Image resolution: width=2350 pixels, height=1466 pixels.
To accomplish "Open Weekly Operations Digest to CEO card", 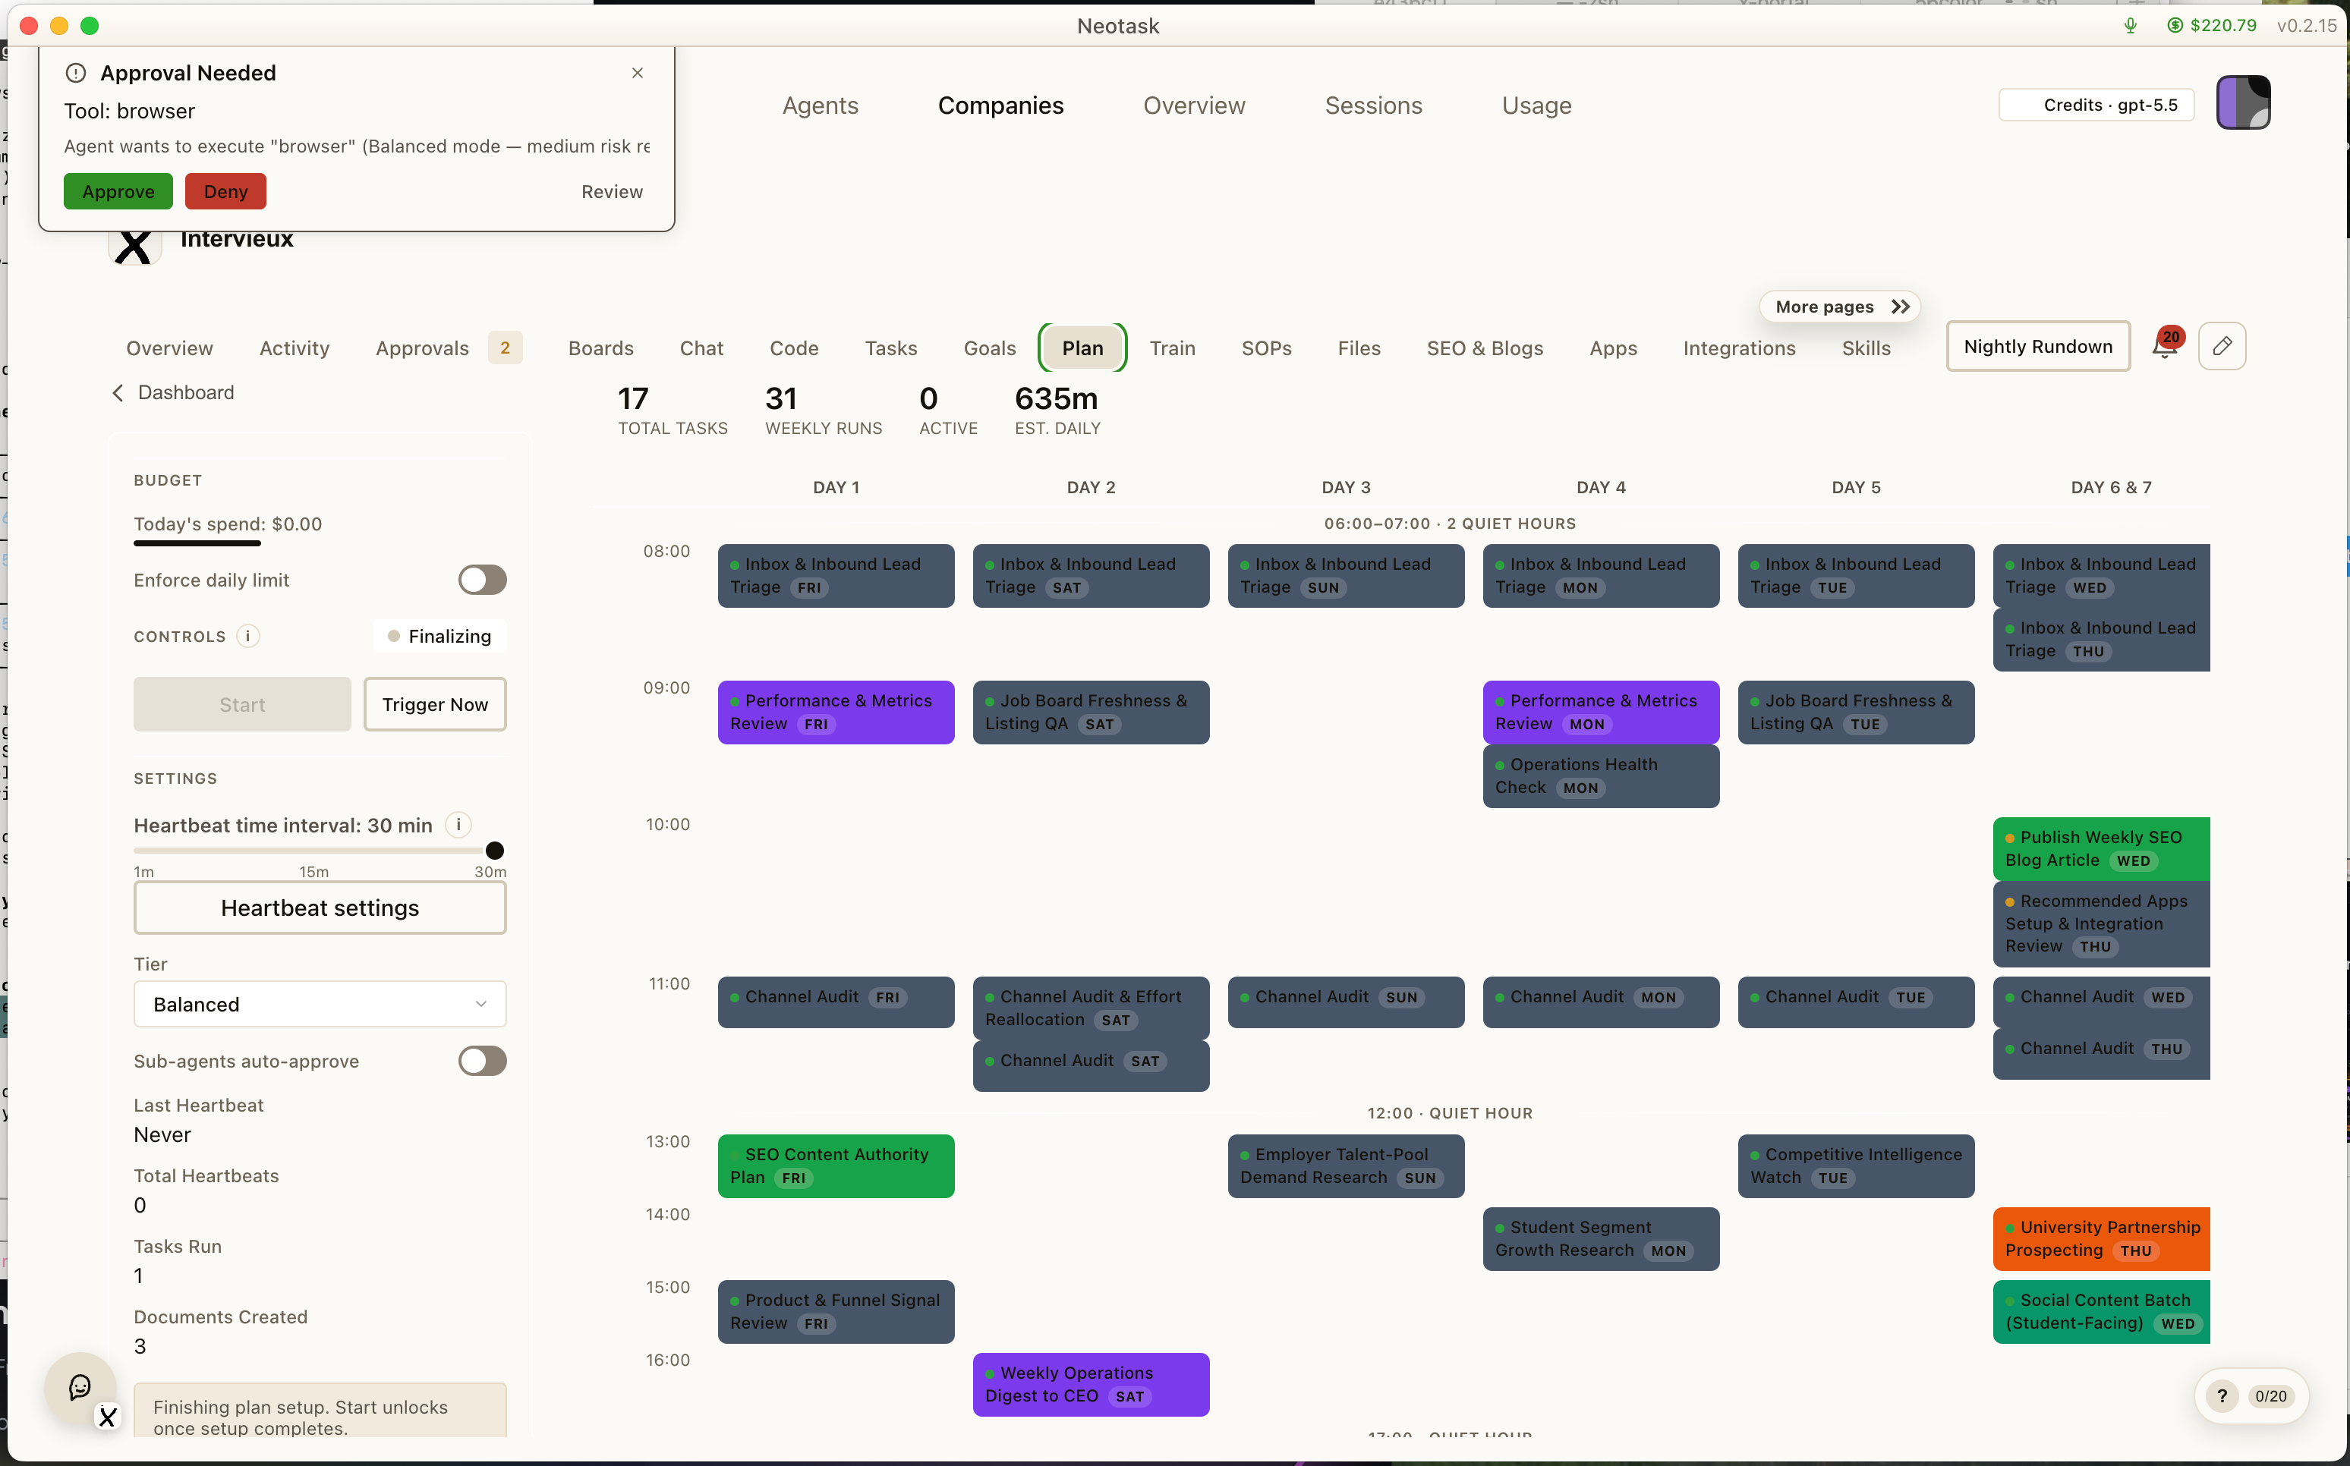I will pos(1091,1385).
